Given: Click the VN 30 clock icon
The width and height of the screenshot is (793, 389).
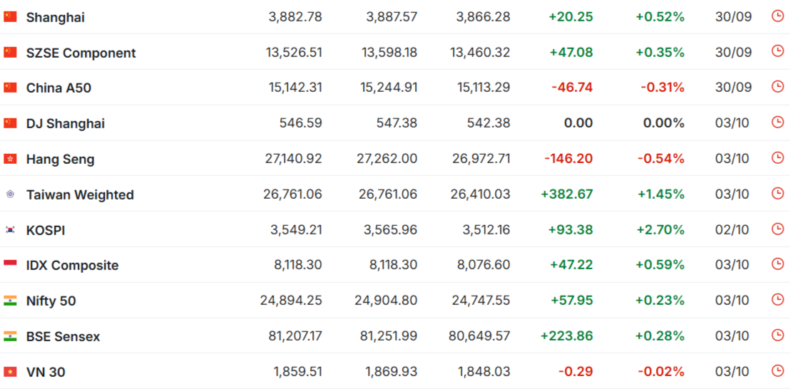Looking at the screenshot, I should coord(777,370).
